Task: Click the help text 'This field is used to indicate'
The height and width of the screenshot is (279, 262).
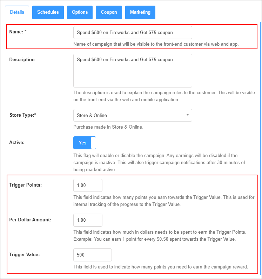Action: (161, 267)
